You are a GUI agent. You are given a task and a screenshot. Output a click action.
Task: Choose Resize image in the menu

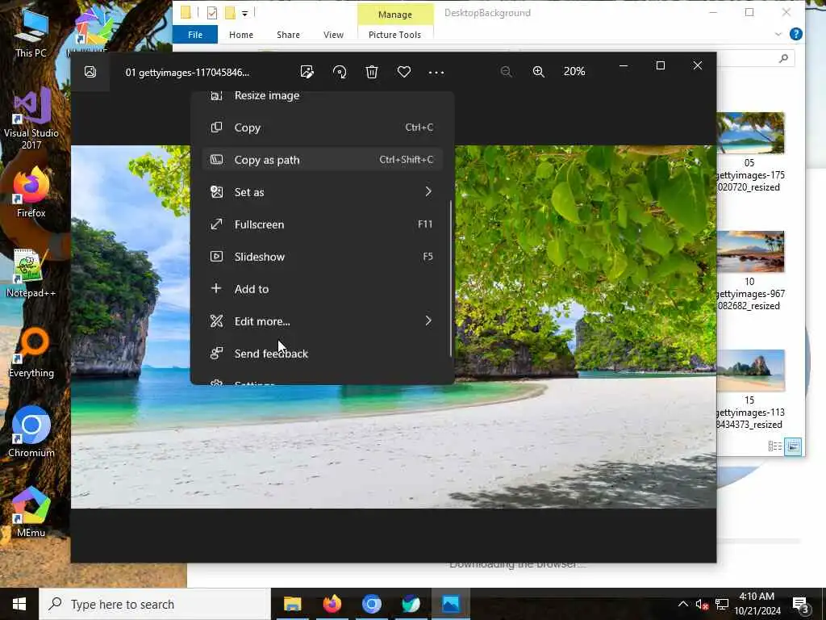click(323, 97)
